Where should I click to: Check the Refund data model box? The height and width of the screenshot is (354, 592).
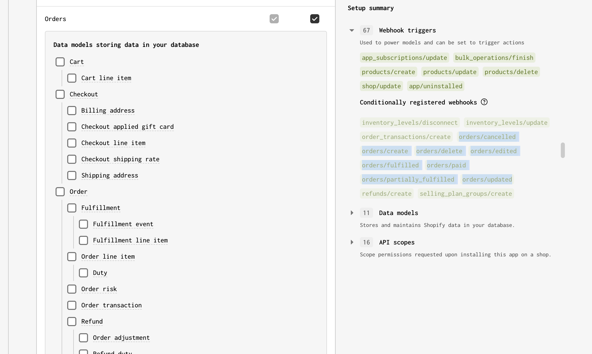(x=72, y=322)
